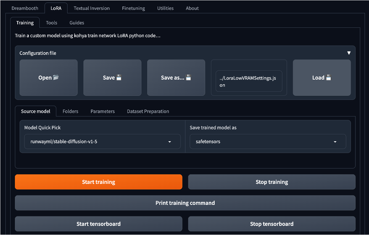Screen dimensions: 369x235
Task: Open the Guides sub-tab
Action: click(77, 23)
